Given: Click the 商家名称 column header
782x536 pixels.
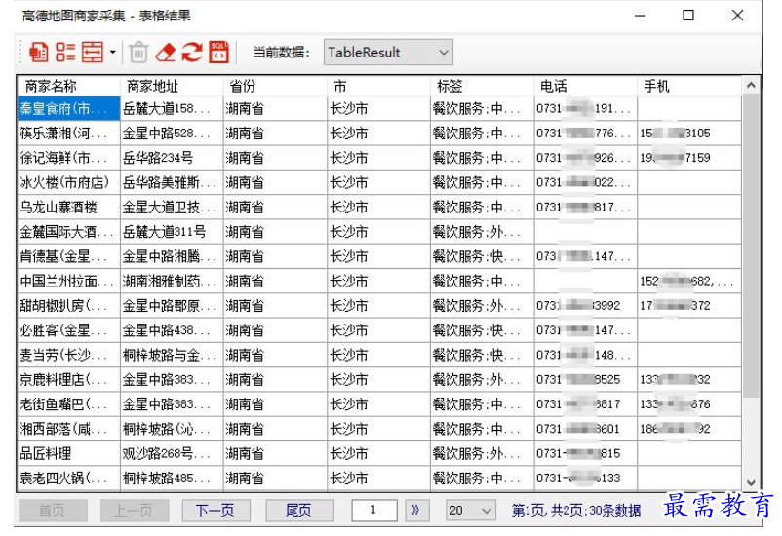Looking at the screenshot, I should coord(68,86).
